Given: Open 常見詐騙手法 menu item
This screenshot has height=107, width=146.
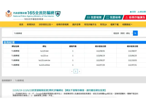Looking at the screenshot, I should [x=90, y=25].
